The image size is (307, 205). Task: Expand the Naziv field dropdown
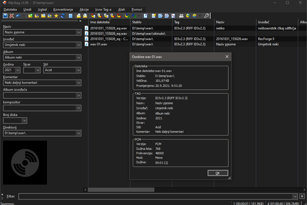coord(79,32)
